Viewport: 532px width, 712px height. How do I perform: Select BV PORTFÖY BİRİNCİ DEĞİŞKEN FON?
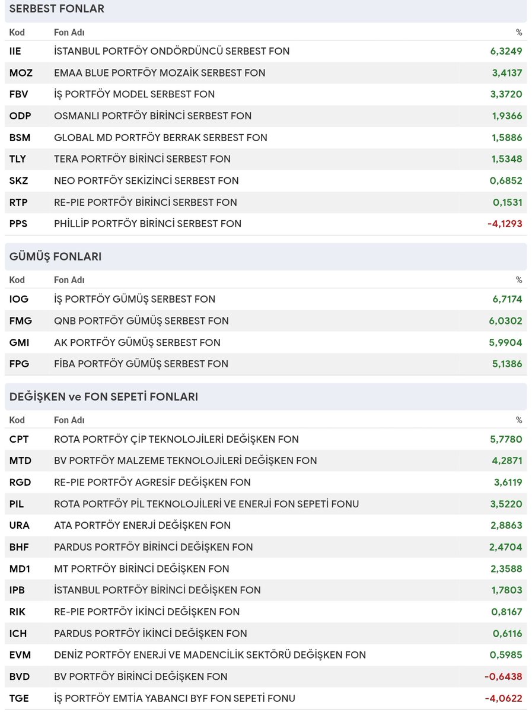[x=141, y=676]
